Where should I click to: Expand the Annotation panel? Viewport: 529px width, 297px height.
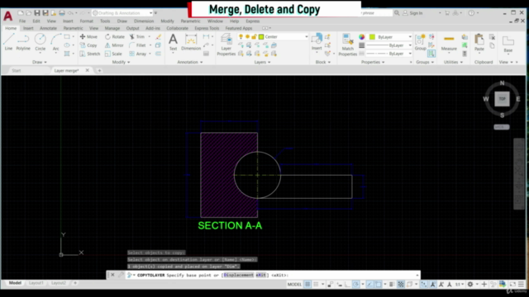tap(190, 62)
